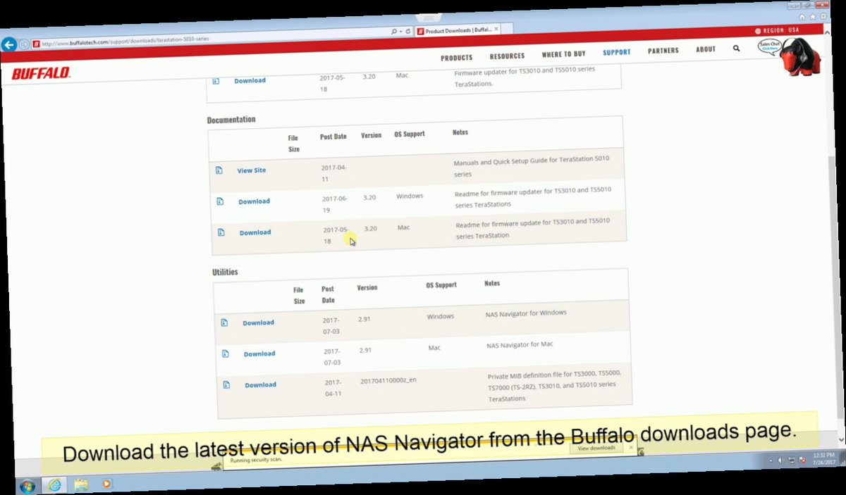This screenshot has width=846, height=495.
Task: Click the View downloads button
Action: [596, 448]
